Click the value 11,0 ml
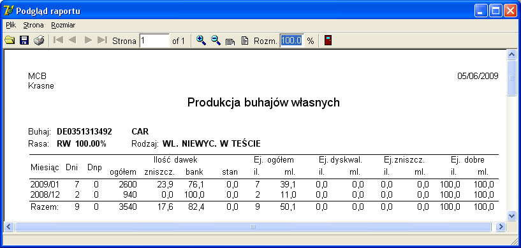 (x=288, y=194)
